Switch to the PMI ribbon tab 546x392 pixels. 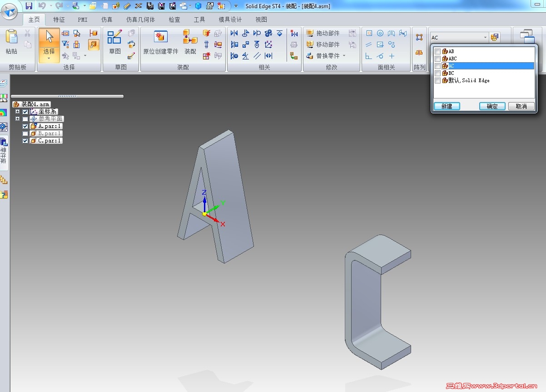coord(83,20)
